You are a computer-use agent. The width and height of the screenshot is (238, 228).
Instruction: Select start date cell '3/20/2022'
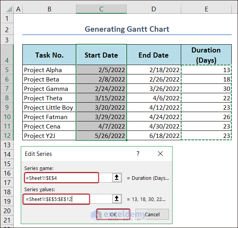101,107
